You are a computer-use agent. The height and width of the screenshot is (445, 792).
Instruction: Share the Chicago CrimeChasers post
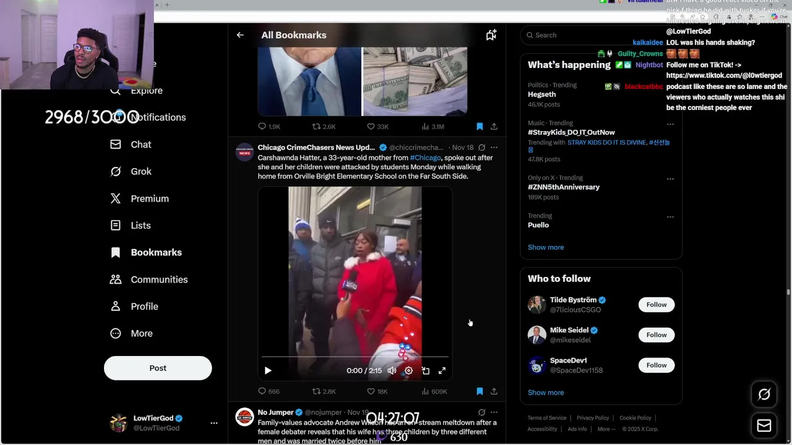click(x=494, y=391)
